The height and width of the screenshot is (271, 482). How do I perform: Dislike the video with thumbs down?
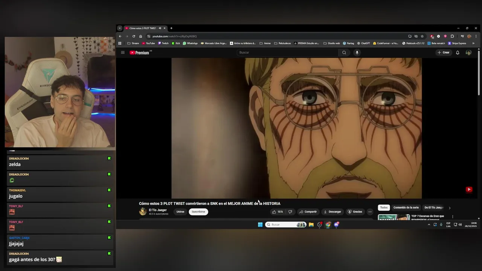290,212
